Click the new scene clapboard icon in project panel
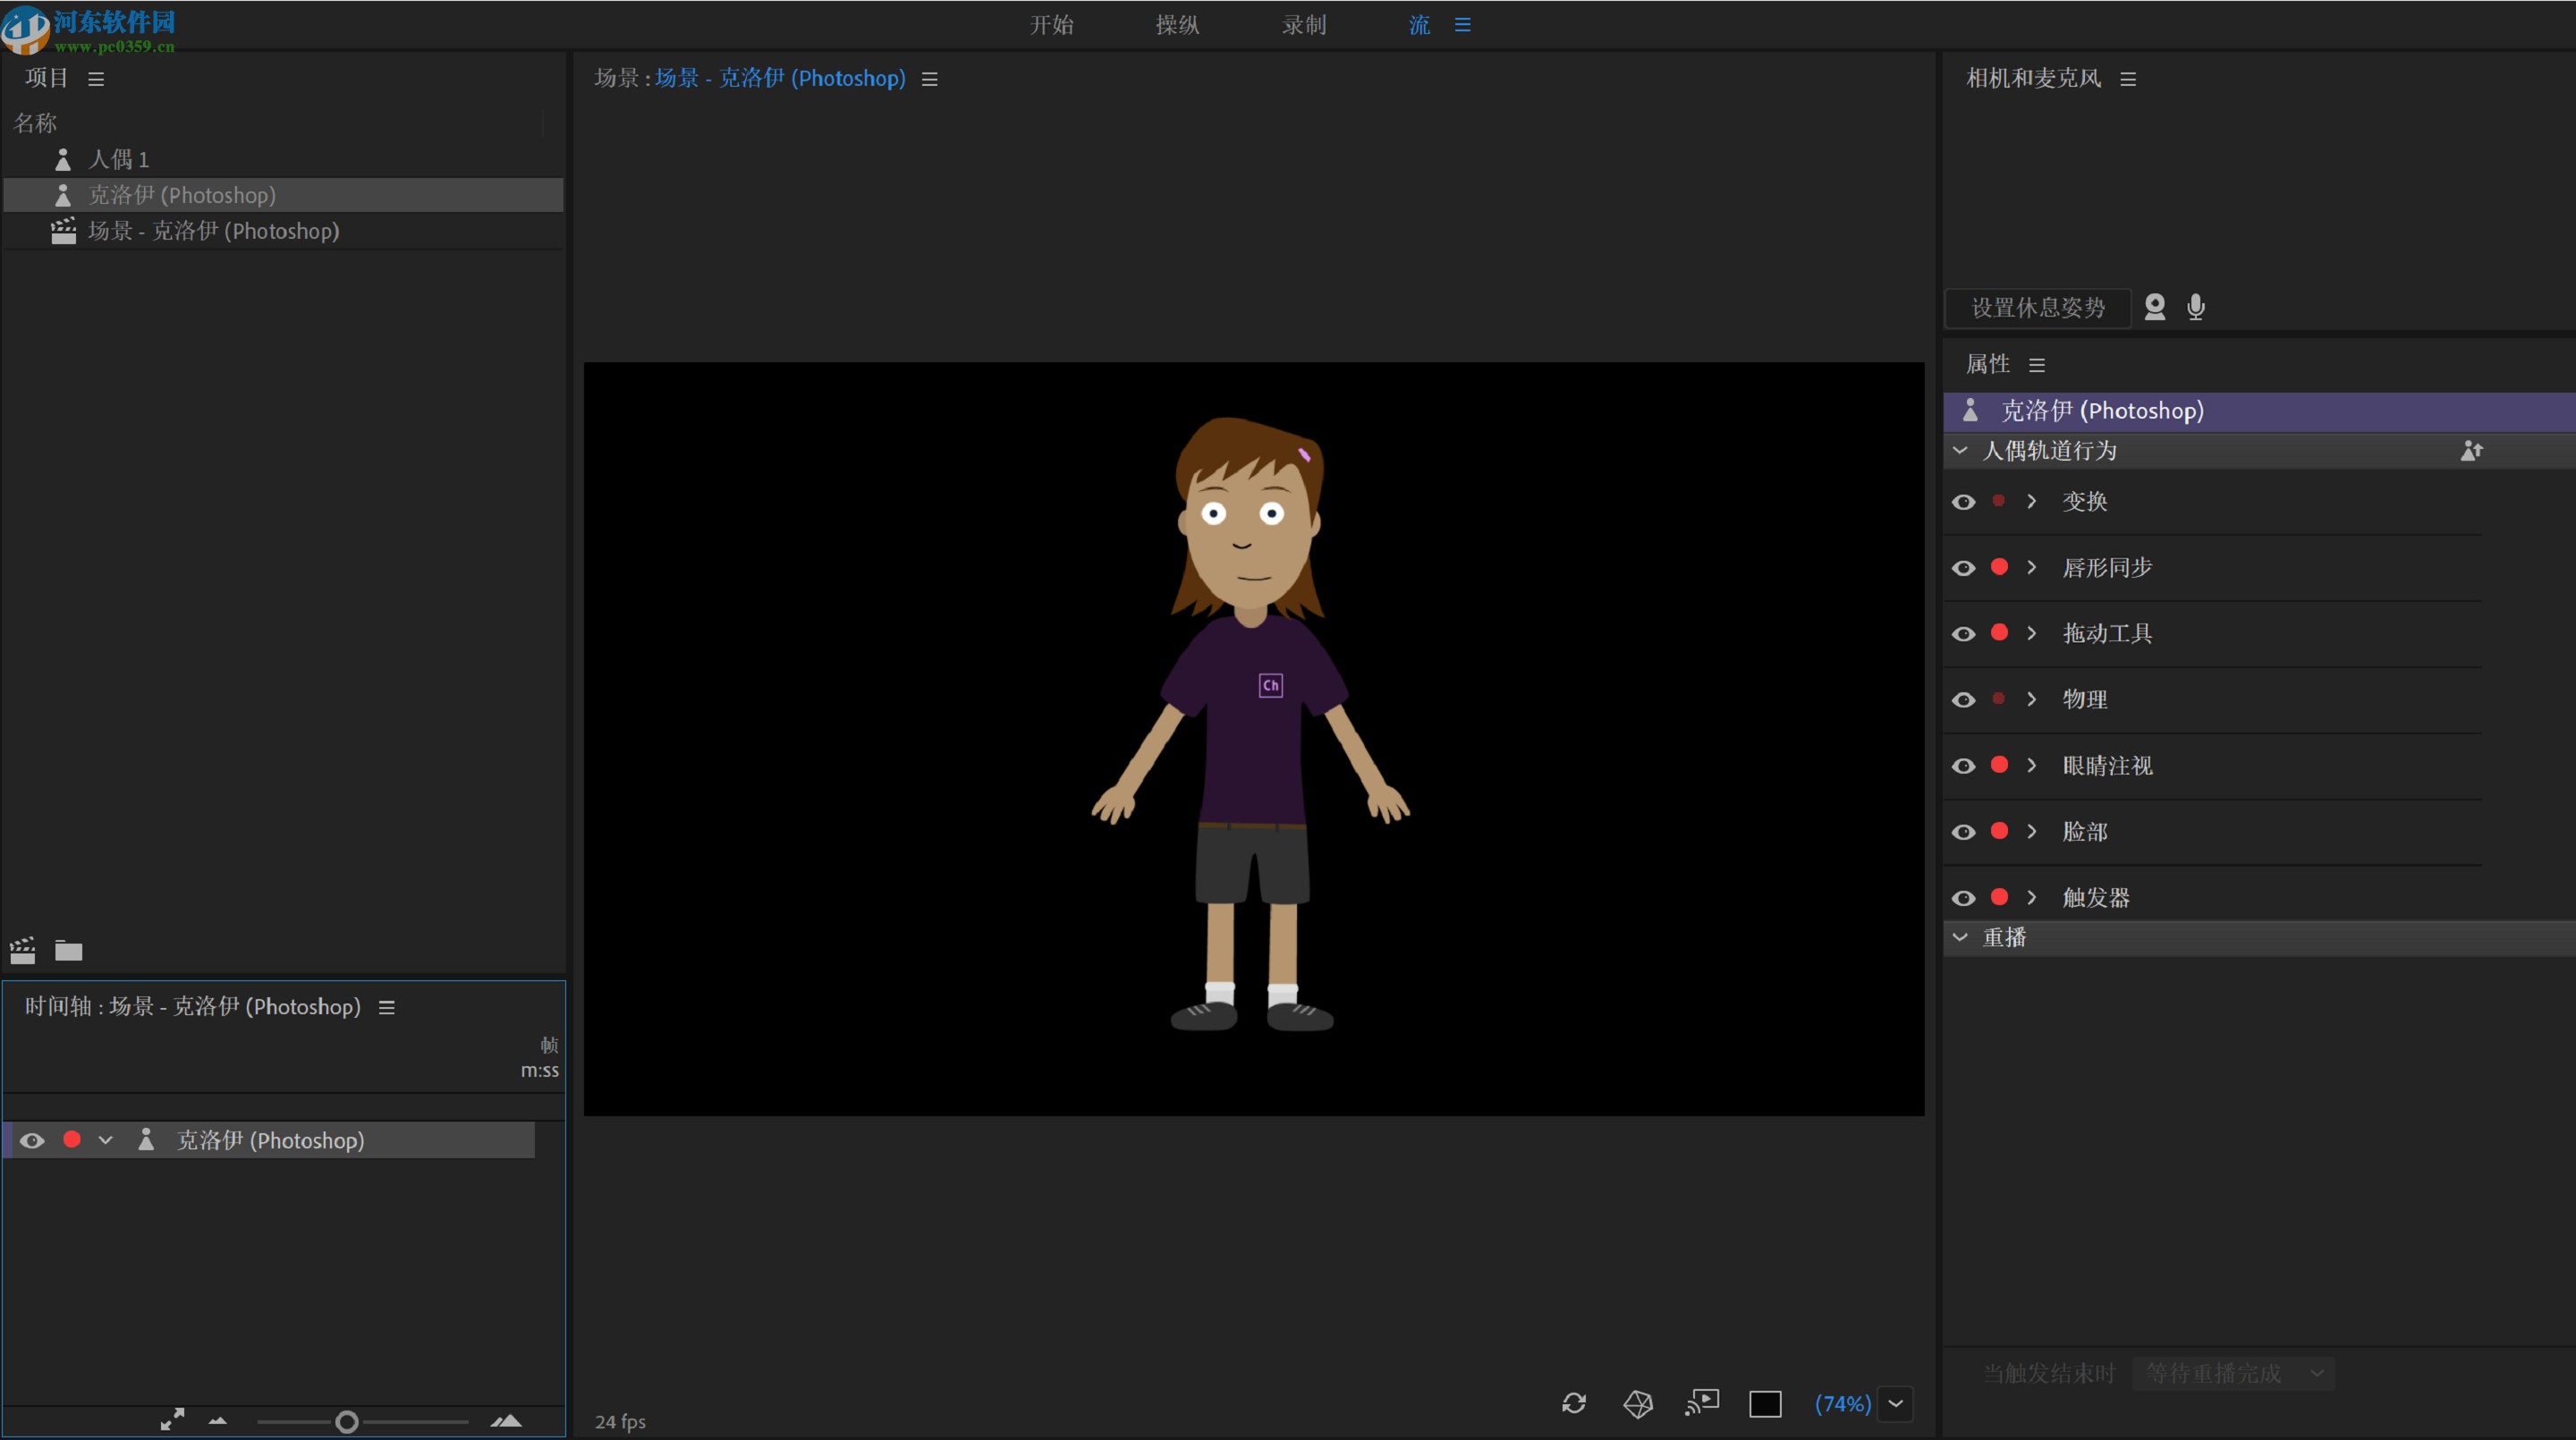This screenshot has width=2576, height=1440. pyautogui.click(x=22, y=950)
